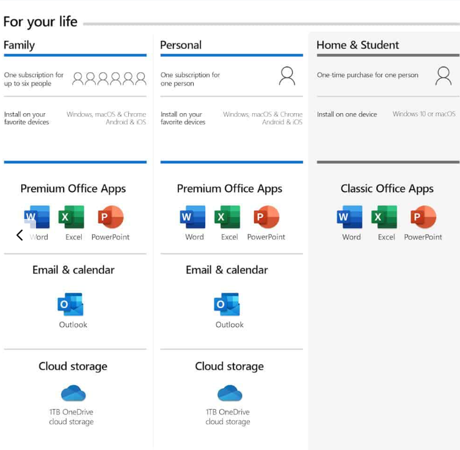Go back with the left chevron arrow
This screenshot has width=460, height=450.
point(20,235)
